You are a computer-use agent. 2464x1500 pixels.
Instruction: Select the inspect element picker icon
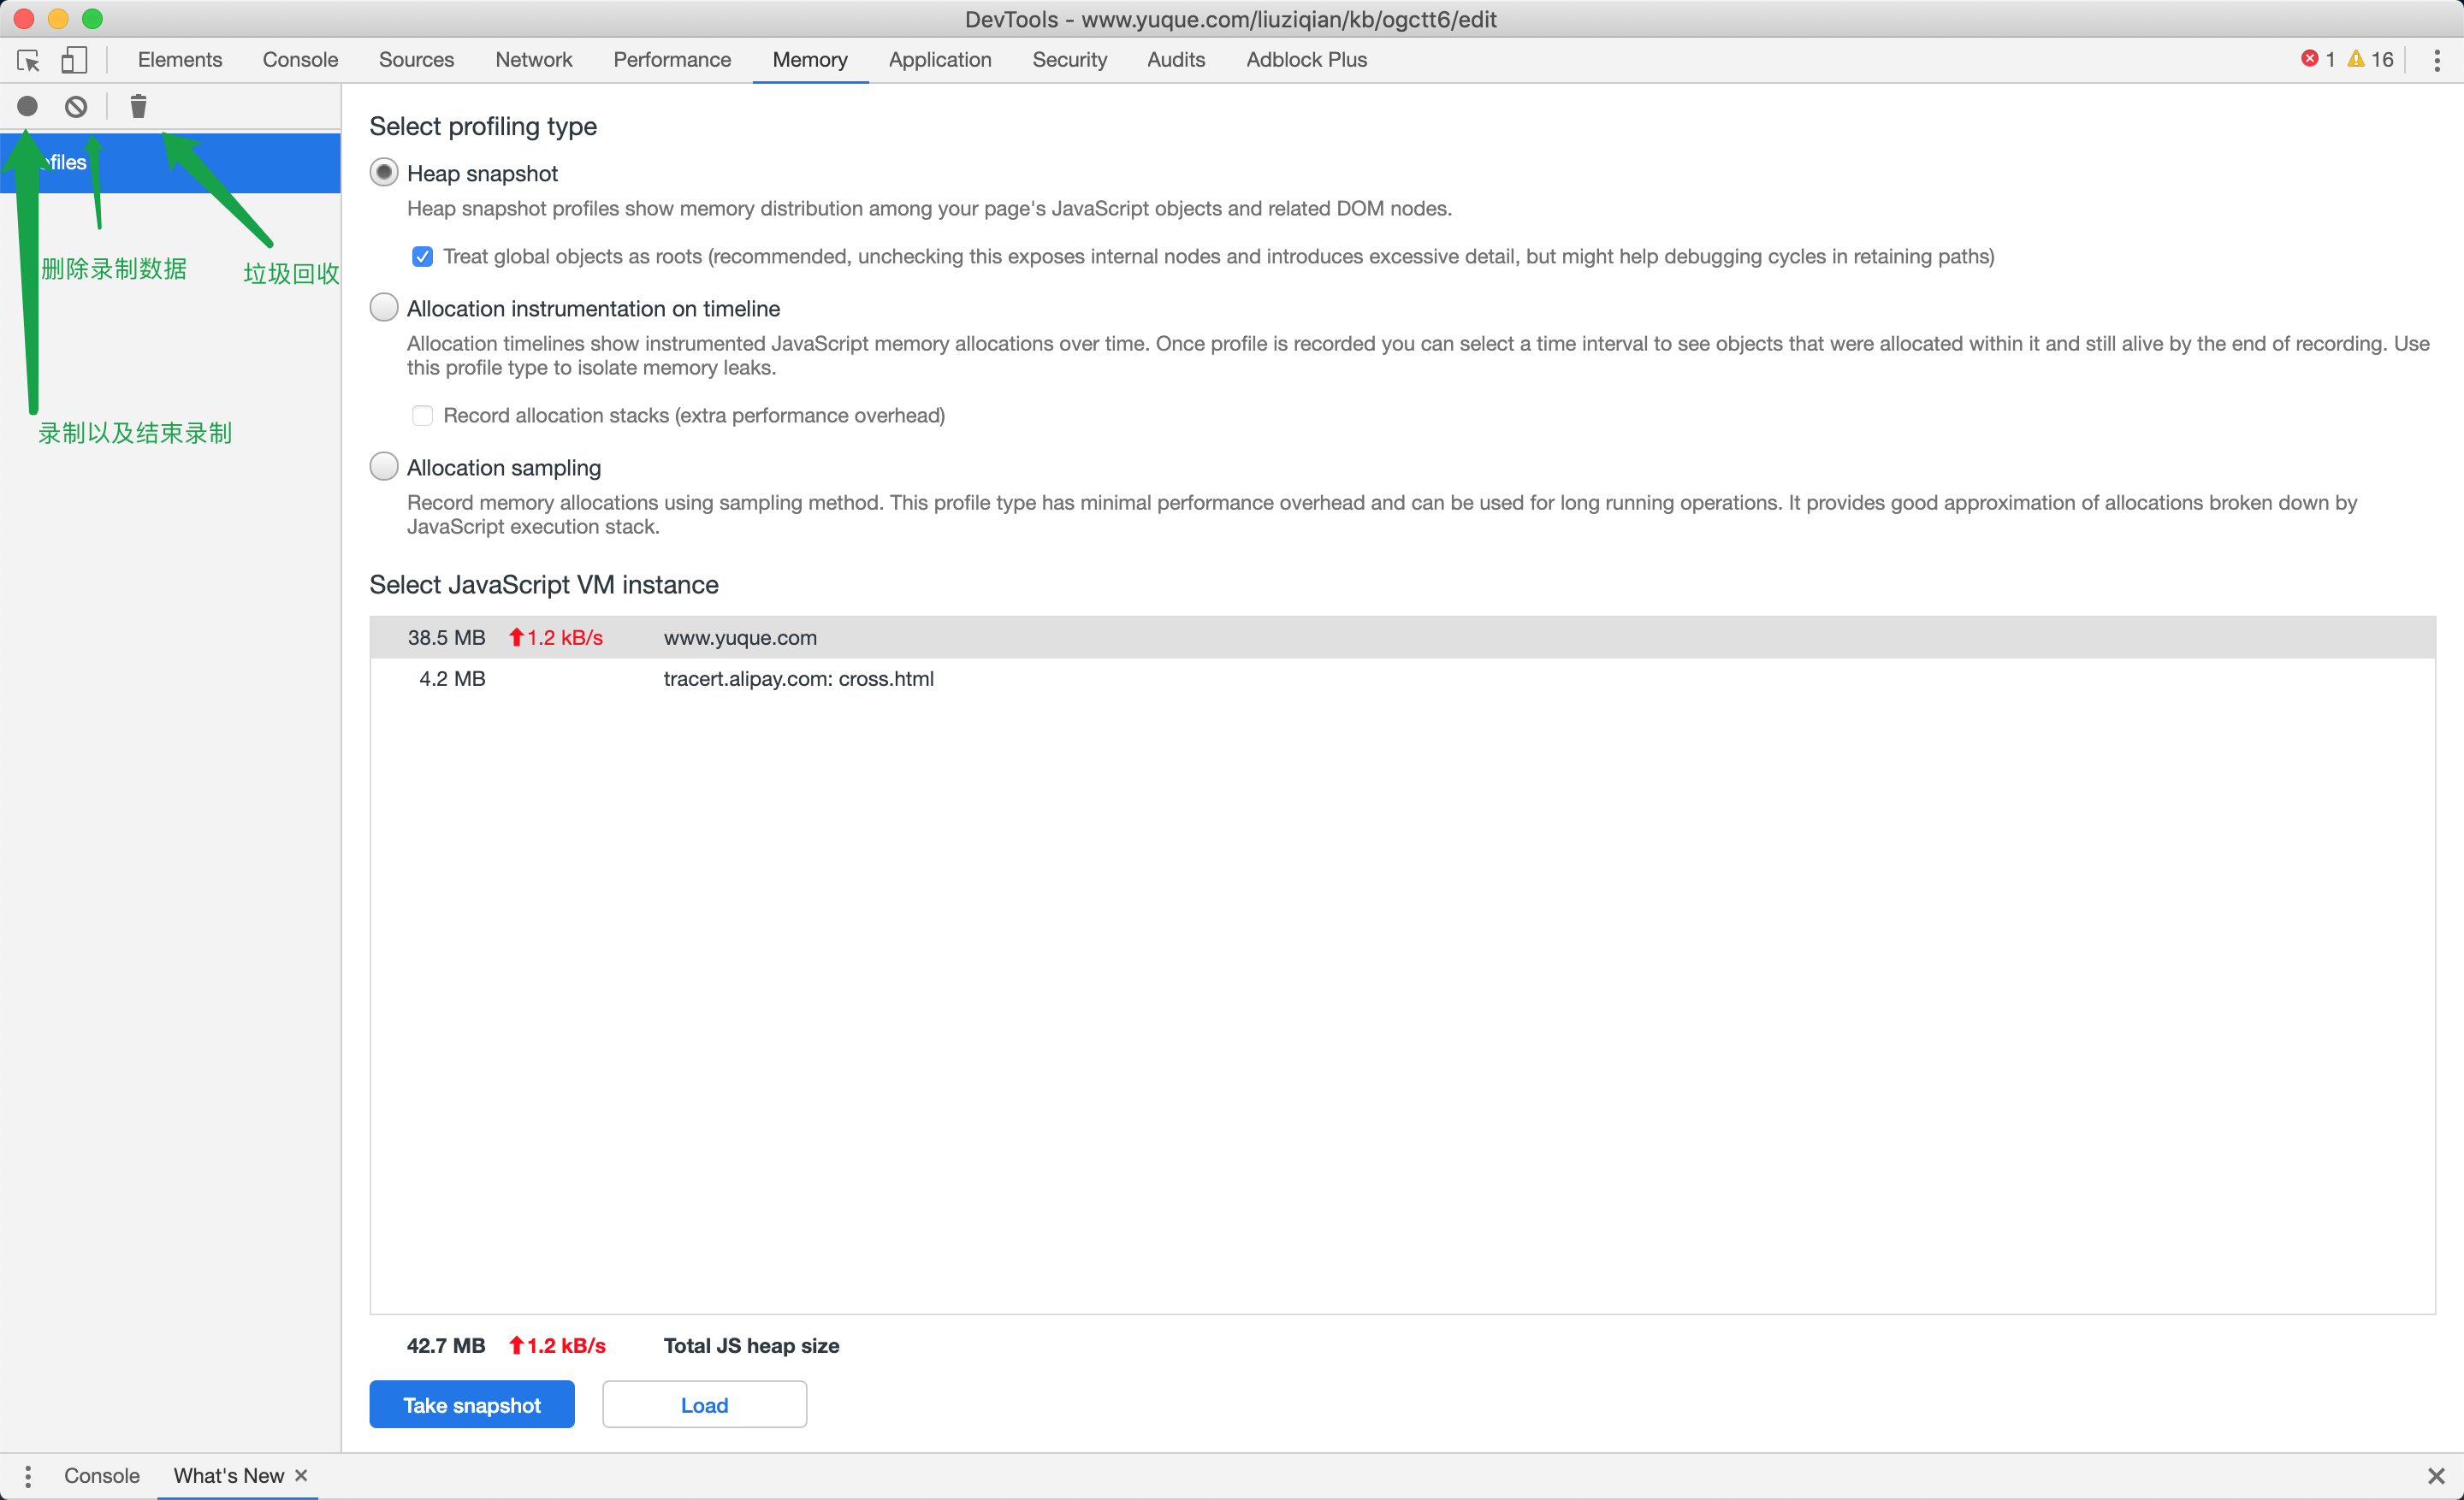pos(28,60)
